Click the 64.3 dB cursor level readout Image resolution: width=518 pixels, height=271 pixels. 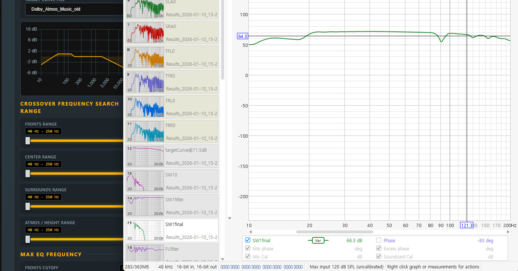pyautogui.click(x=243, y=36)
